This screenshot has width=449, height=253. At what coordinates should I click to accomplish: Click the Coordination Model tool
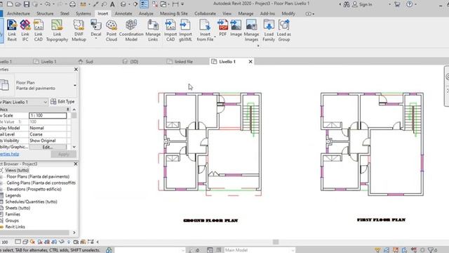click(x=131, y=31)
